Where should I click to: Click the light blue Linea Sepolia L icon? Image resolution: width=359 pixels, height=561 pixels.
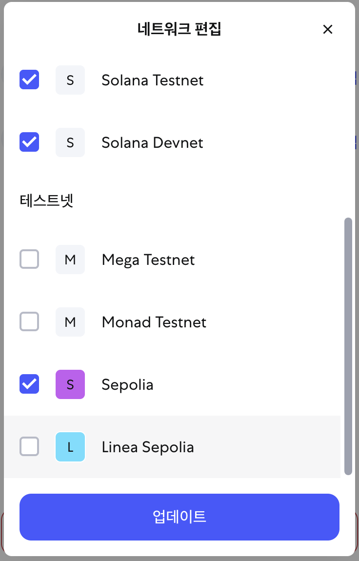tap(70, 447)
